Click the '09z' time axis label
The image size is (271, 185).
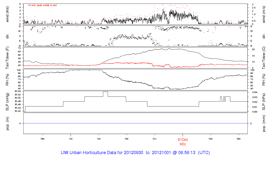43,139
